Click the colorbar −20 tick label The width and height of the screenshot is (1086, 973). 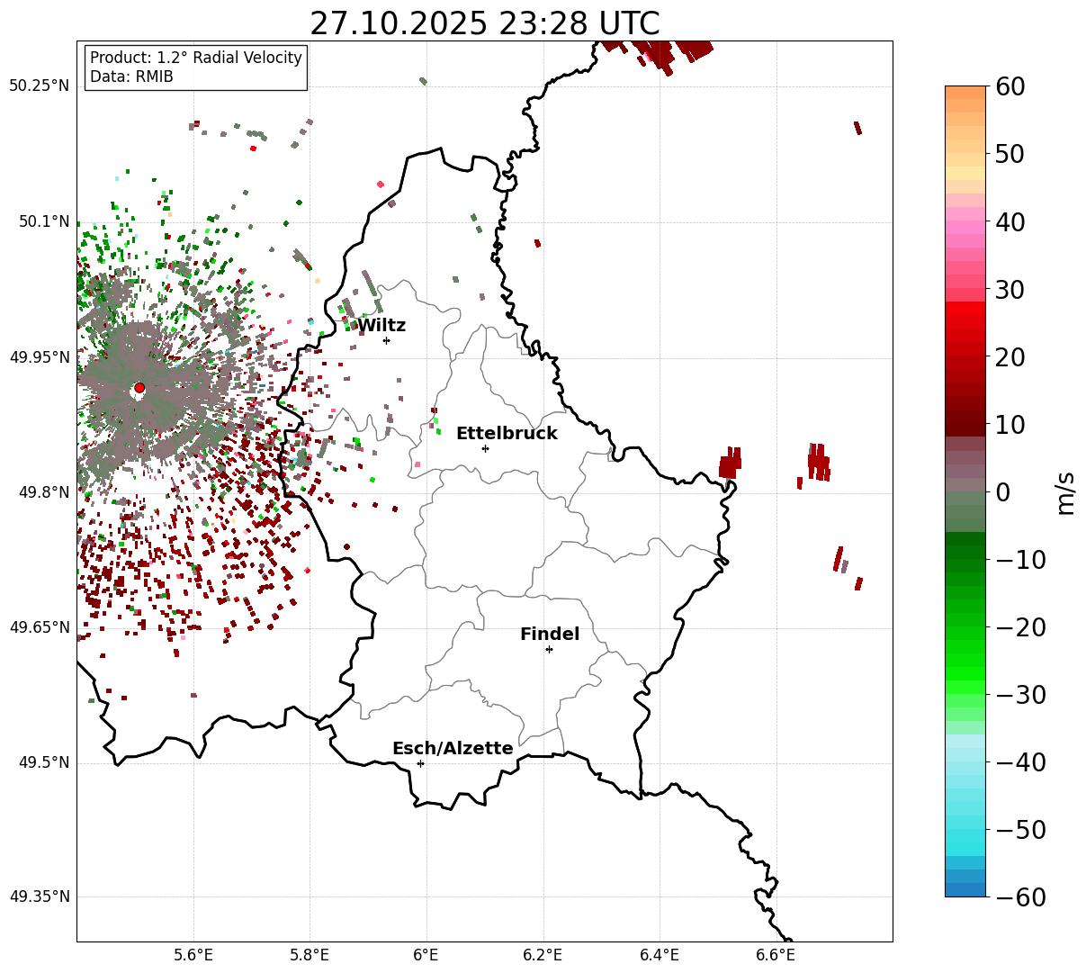(1020, 627)
